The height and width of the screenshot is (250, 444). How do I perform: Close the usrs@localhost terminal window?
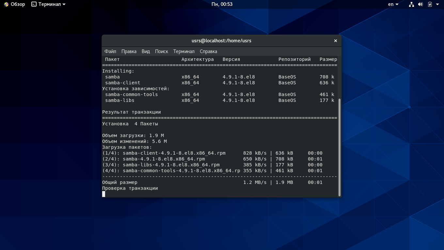(x=335, y=41)
